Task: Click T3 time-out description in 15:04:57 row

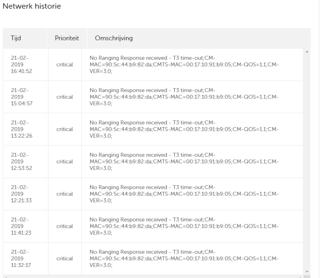Action: (184, 97)
